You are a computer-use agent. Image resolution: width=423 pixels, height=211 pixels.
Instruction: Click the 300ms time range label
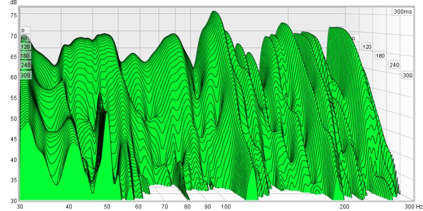tap(403, 12)
